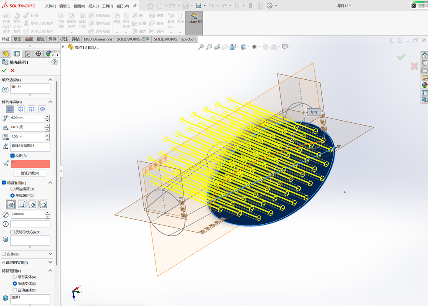Switch to the PropertyManager tab icon
The image size is (428, 306).
17,54
